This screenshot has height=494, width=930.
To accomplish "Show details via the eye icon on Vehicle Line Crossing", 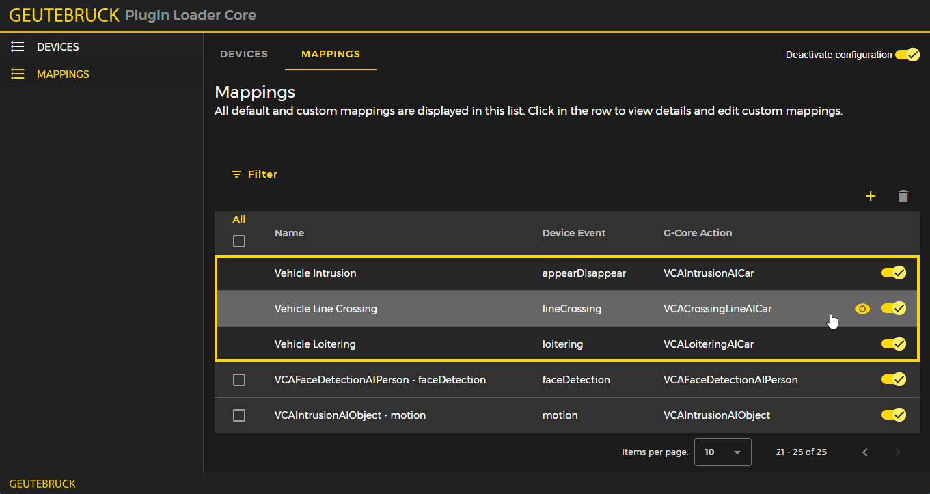I will pos(862,309).
